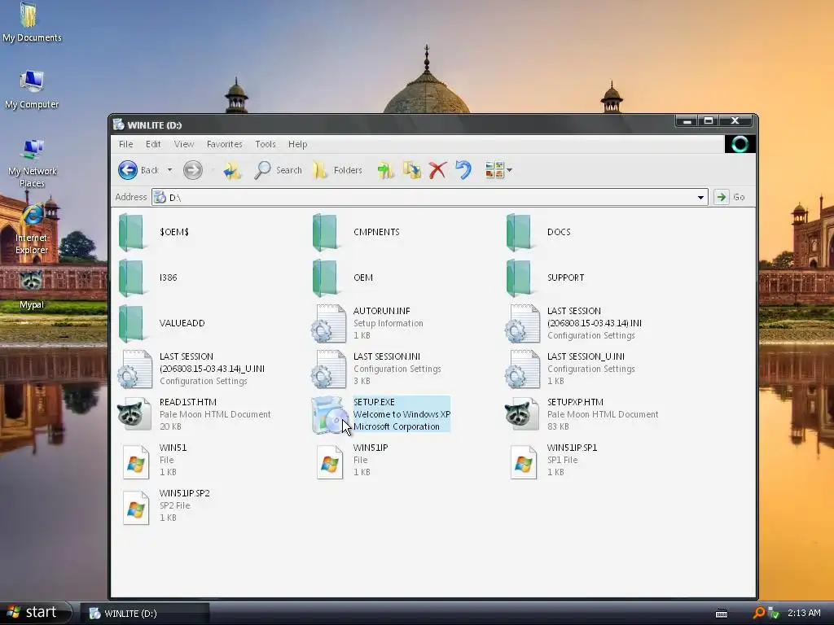Select My Network Places desktop icon
This screenshot has width=834, height=625.
(x=32, y=163)
